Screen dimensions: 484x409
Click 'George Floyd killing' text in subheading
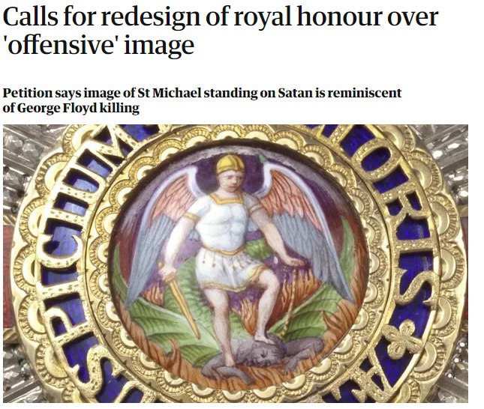[x=78, y=108]
